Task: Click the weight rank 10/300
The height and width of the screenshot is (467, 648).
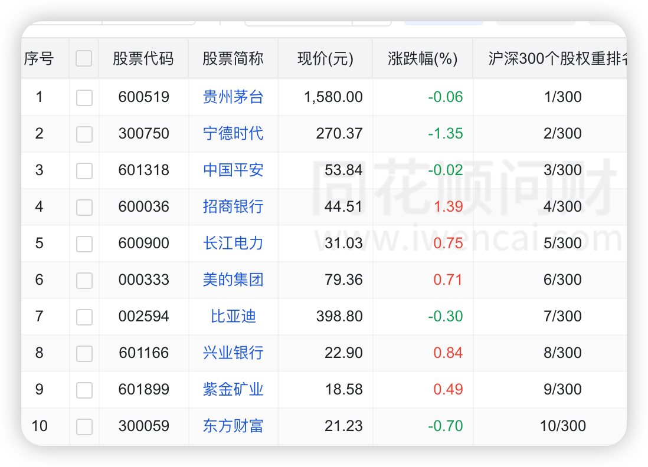Action: (x=563, y=426)
